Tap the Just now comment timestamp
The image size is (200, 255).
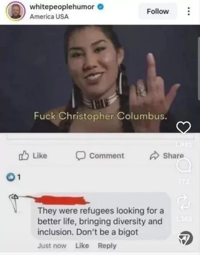(52, 246)
